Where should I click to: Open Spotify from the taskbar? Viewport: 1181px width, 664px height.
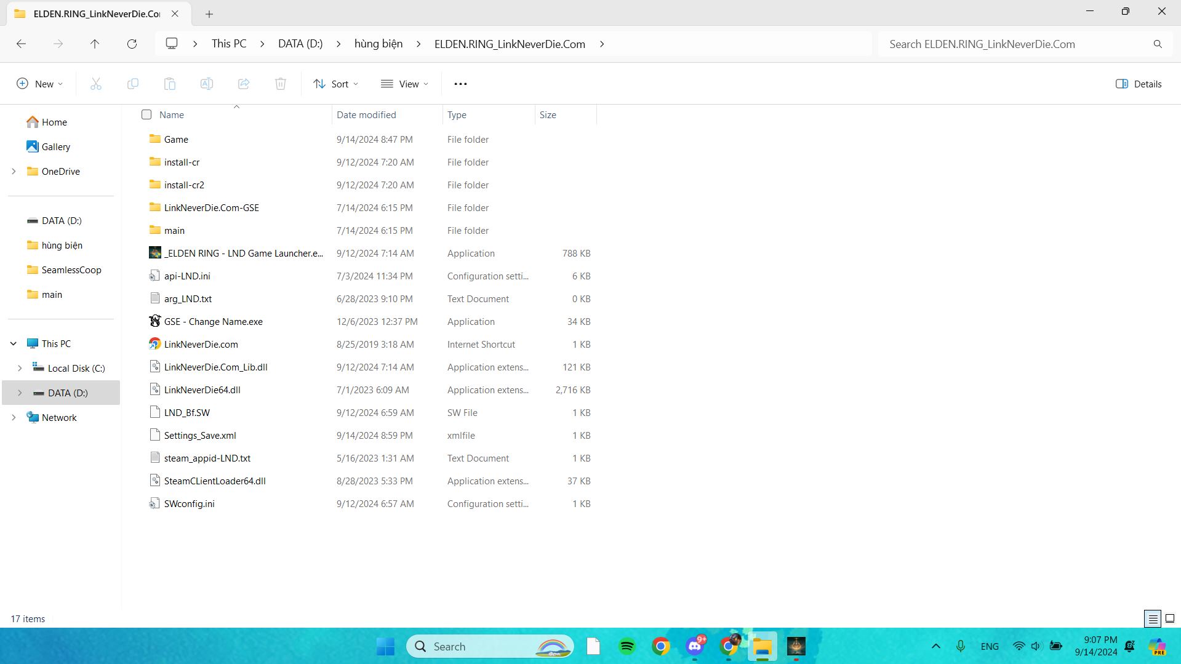[x=627, y=646]
